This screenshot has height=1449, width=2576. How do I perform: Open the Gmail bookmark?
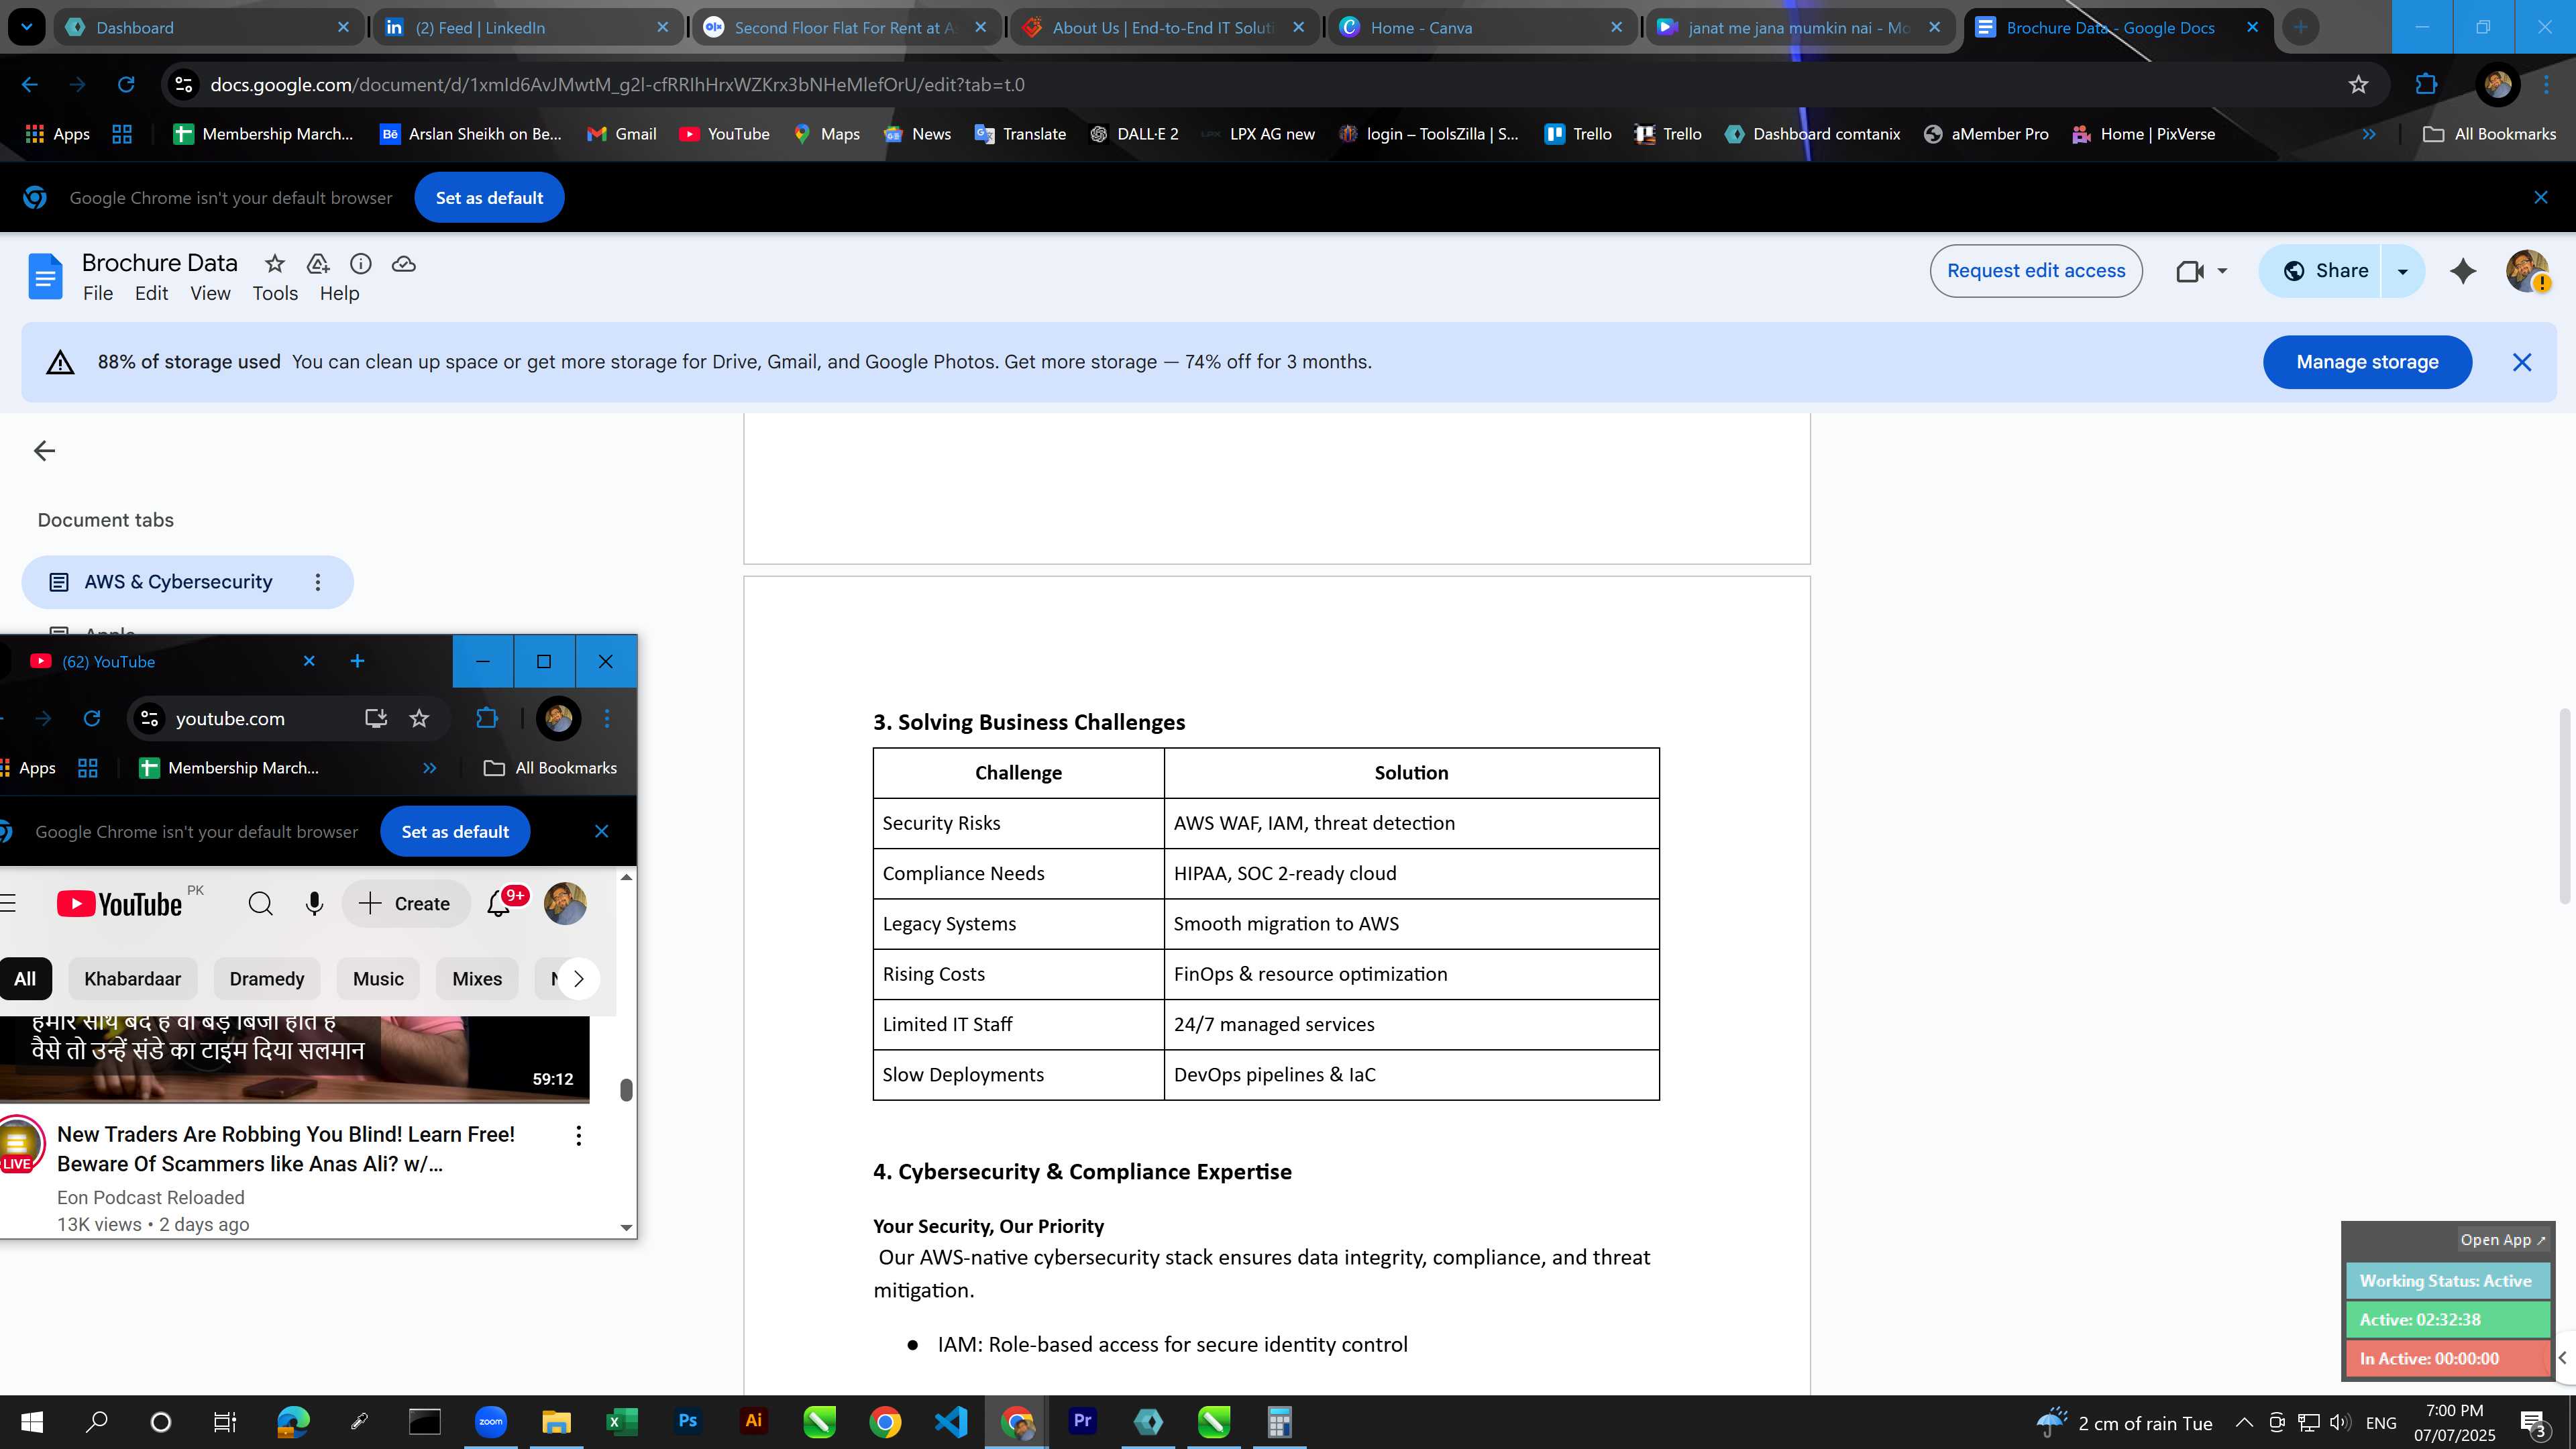(621, 134)
